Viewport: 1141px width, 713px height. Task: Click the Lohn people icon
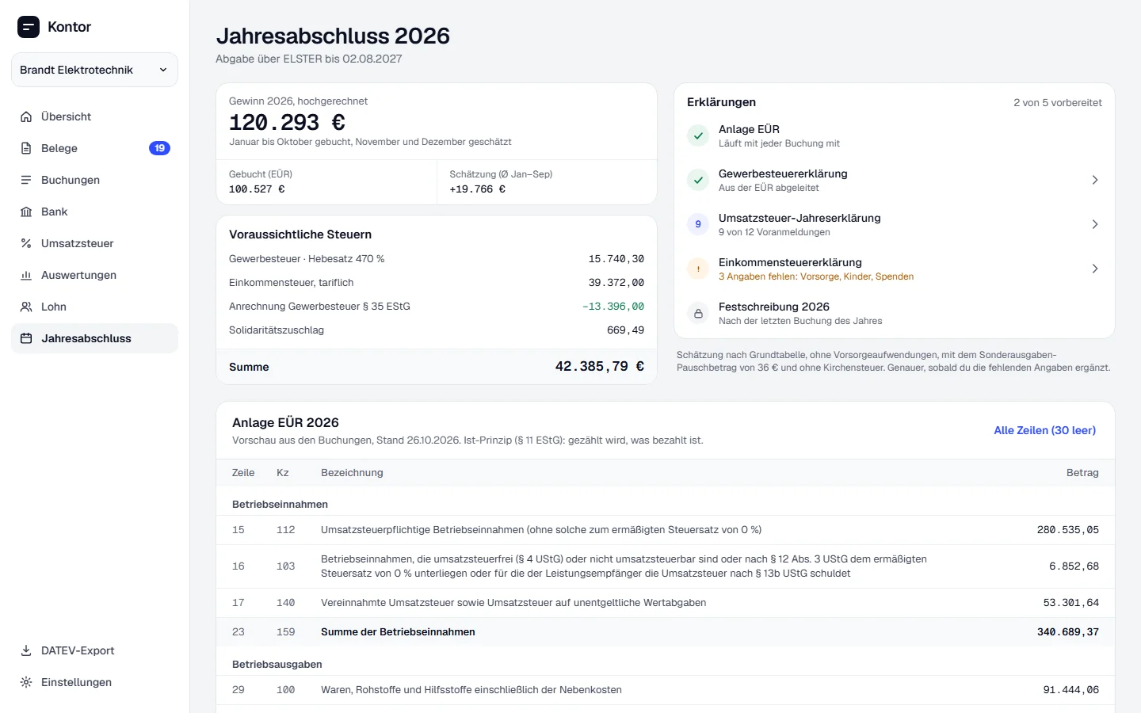[26, 307]
